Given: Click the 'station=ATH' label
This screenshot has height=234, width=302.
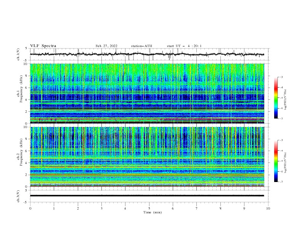Looking at the screenshot, I should click(141, 46).
